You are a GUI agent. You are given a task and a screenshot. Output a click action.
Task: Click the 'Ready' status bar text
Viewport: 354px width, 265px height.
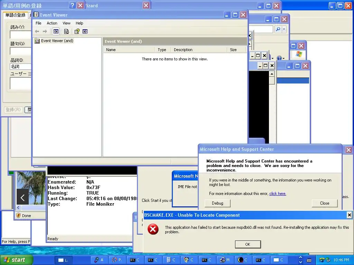[53, 239]
